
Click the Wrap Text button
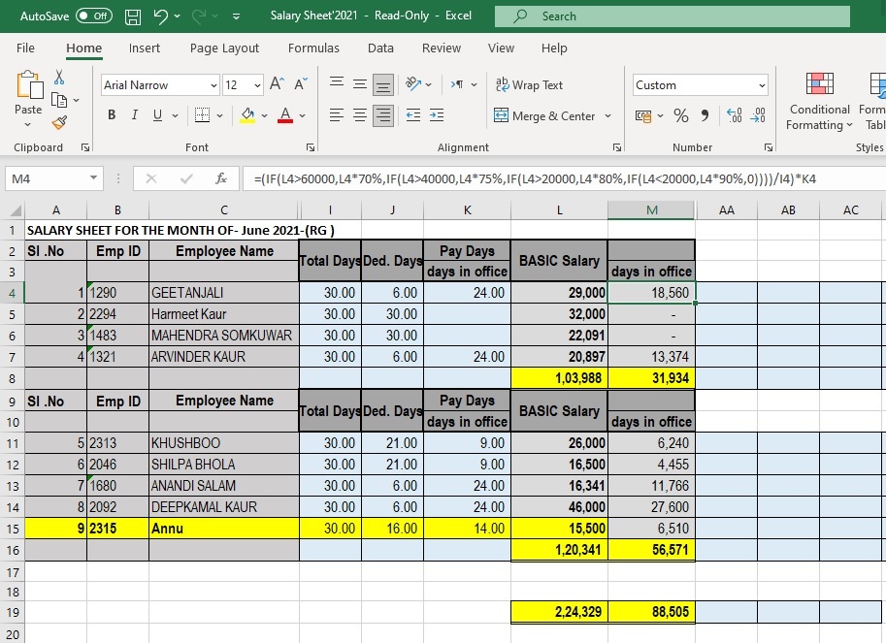point(529,85)
